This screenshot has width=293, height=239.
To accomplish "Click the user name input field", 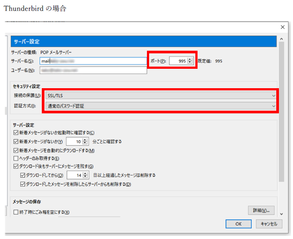I will click(93, 71).
